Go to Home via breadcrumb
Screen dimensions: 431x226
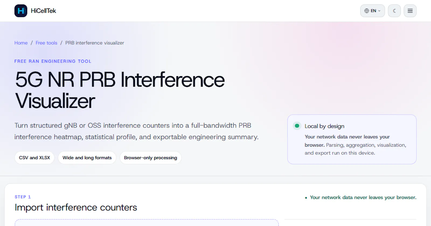(x=21, y=43)
